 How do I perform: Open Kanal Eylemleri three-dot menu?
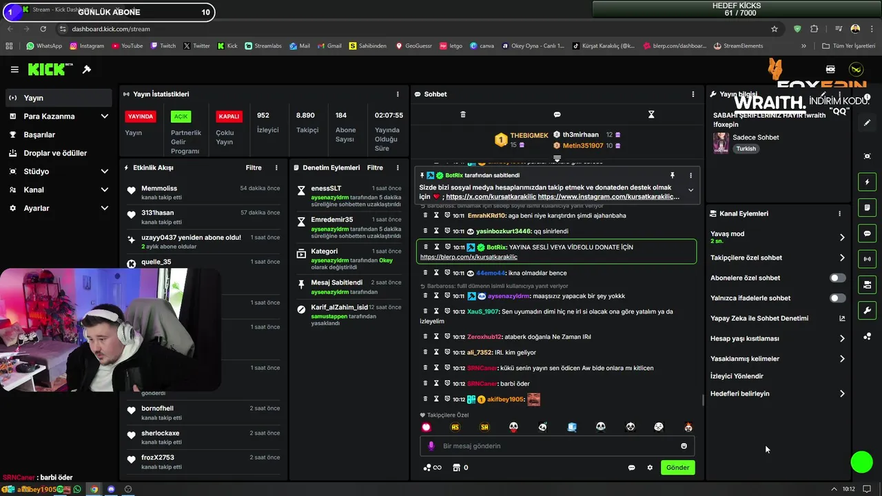coord(839,214)
